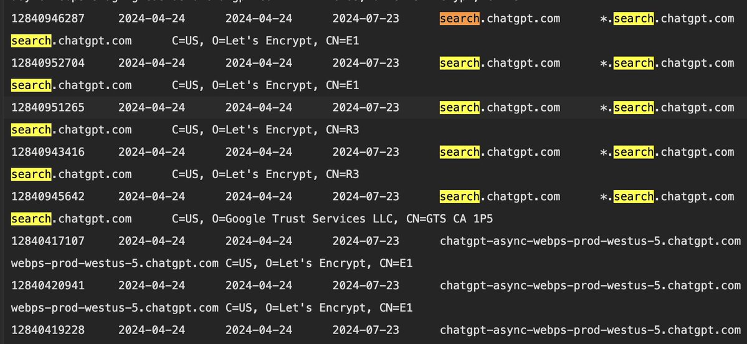Select the certificate ID 12840945642

pyautogui.click(x=47, y=197)
